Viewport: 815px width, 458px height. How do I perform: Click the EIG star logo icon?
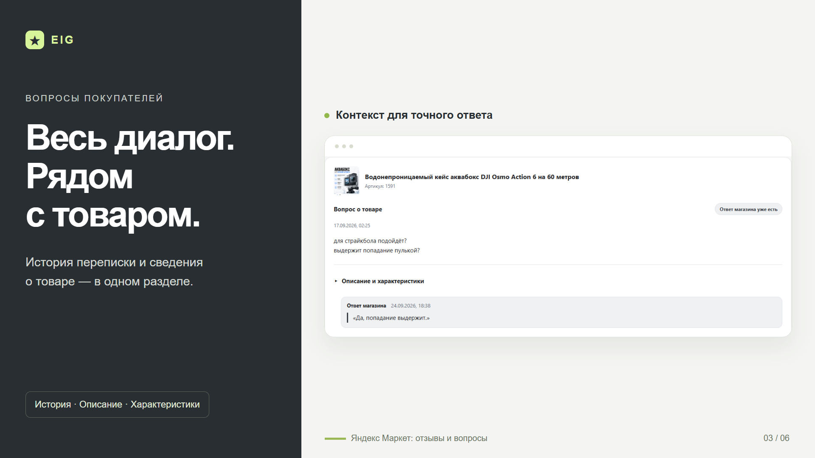click(x=35, y=40)
